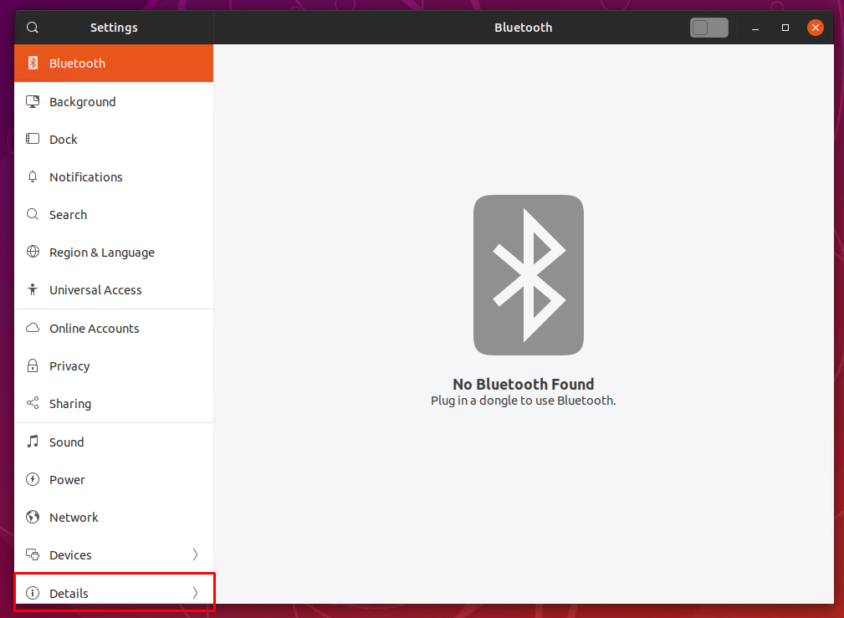
Task: Open the Background settings panel
Action: click(114, 102)
